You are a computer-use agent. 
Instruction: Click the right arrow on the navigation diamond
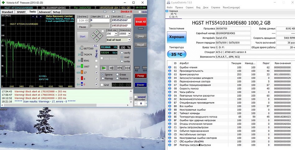point(101,35)
